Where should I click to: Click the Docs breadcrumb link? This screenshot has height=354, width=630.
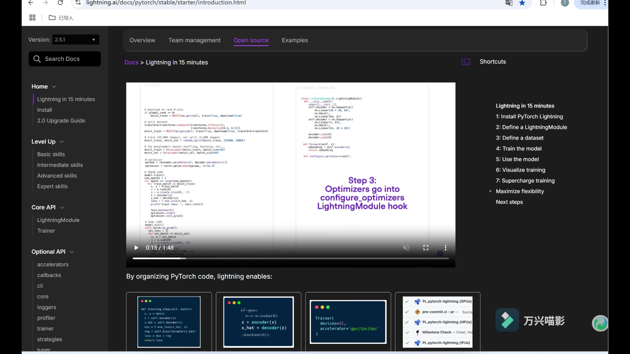pyautogui.click(x=131, y=63)
